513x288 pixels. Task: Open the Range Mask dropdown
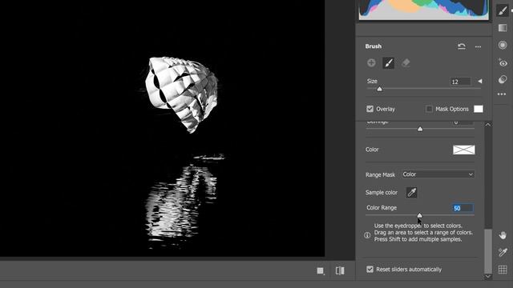[438, 174]
